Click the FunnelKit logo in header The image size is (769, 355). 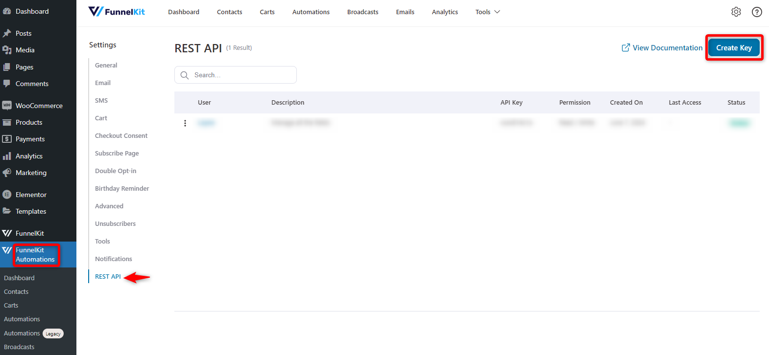point(117,12)
